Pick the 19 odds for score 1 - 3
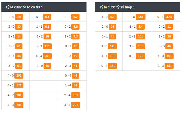This screenshot has width=182, height=113. (x=76, y=56)
